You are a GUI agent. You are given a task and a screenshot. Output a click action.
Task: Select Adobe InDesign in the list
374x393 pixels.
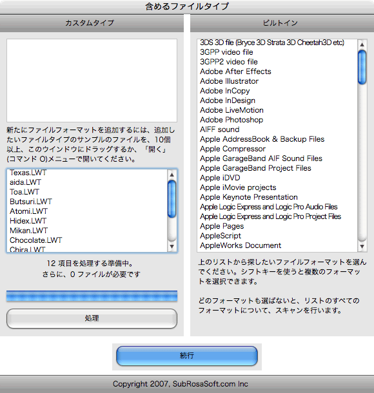click(228, 101)
